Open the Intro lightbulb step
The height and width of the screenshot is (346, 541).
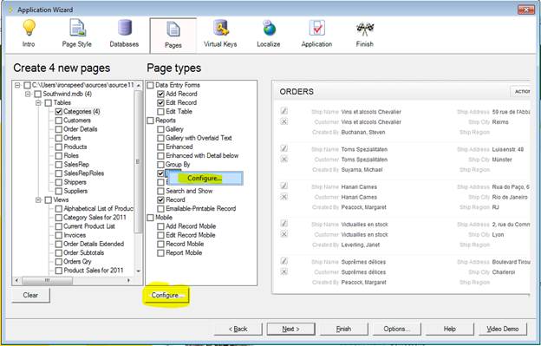coord(29,33)
